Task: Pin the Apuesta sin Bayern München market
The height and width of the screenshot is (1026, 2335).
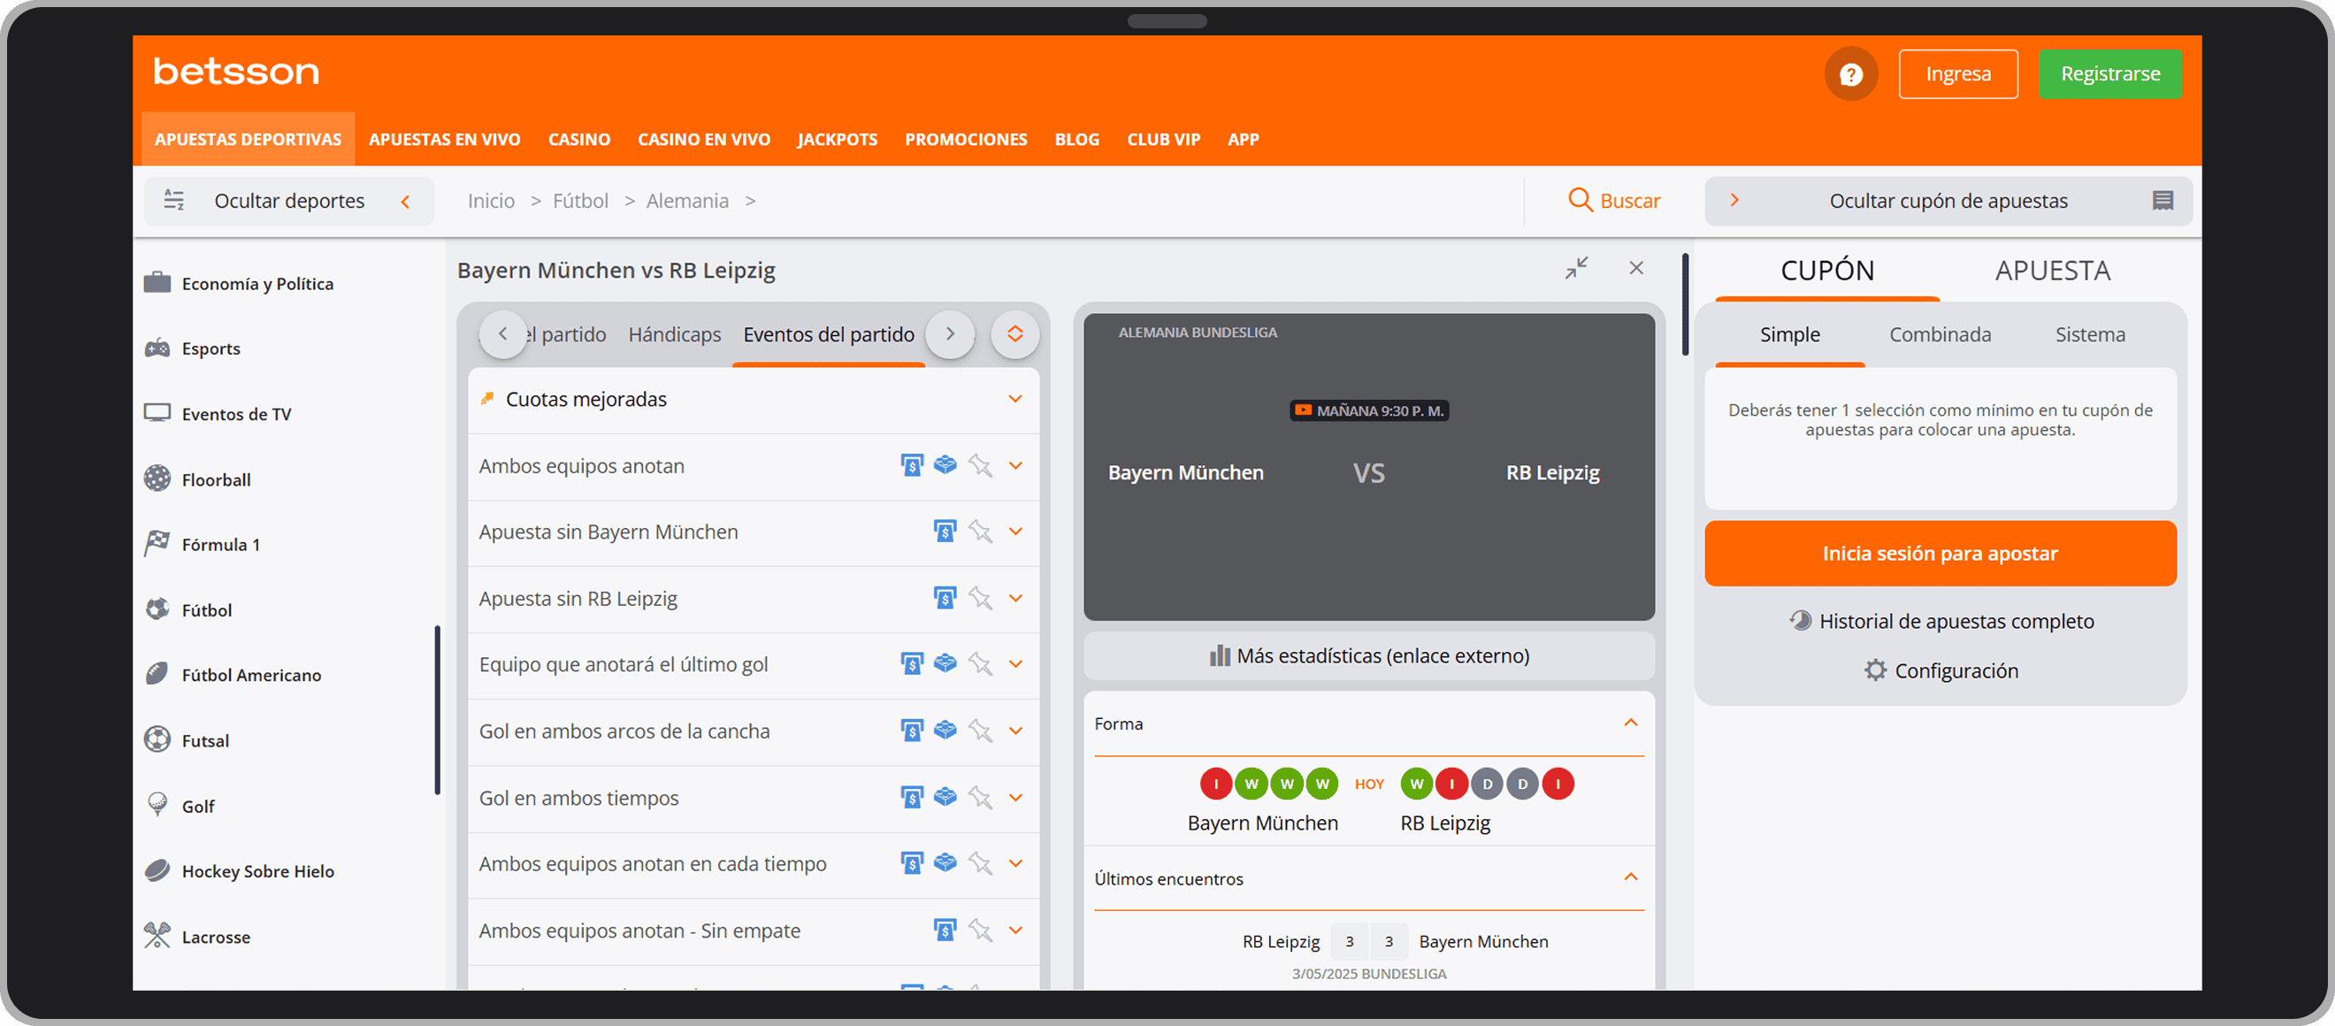Action: pos(979,531)
